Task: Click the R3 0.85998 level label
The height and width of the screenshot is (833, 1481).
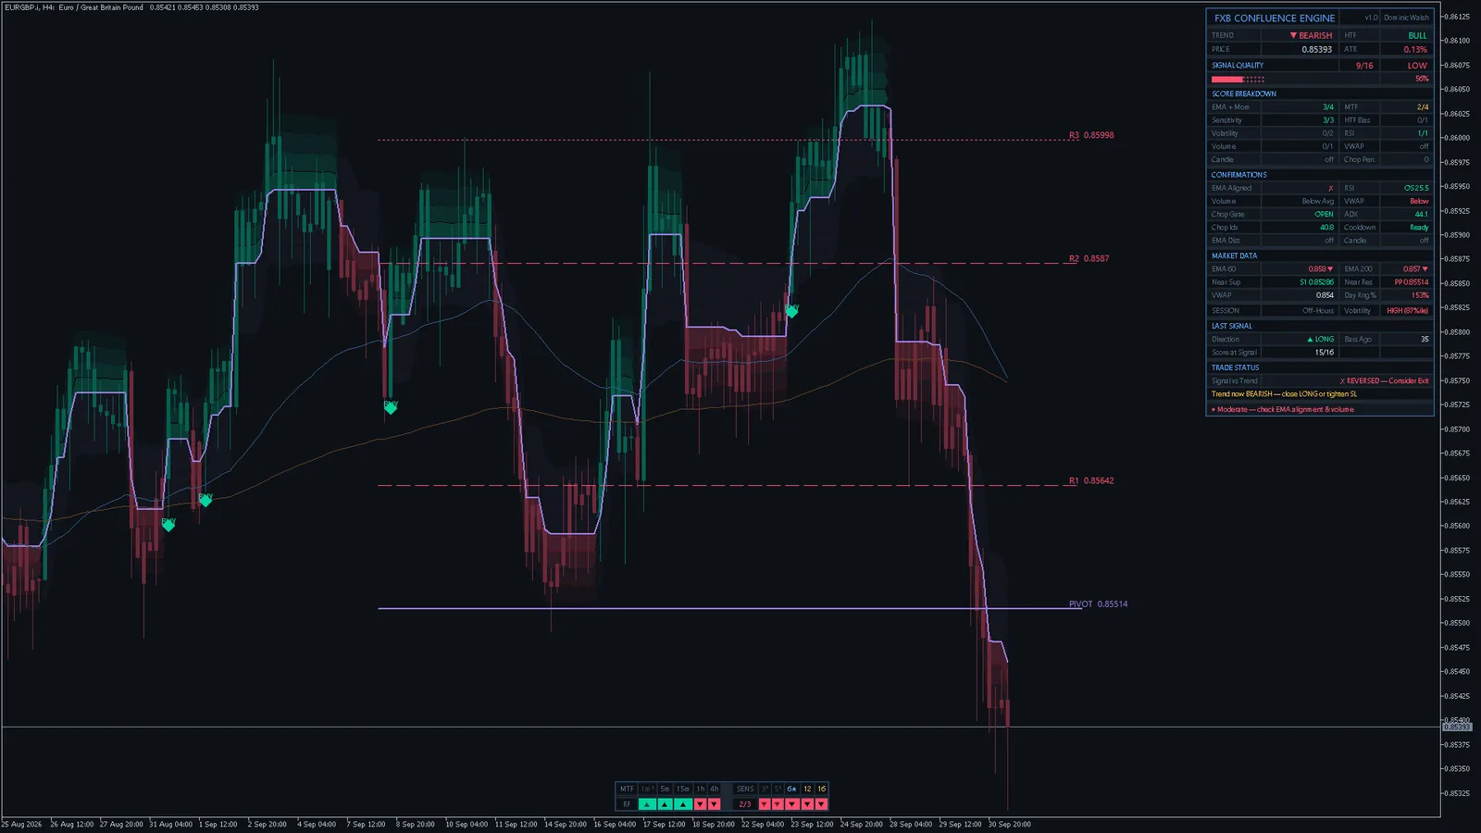Action: 1091,135
